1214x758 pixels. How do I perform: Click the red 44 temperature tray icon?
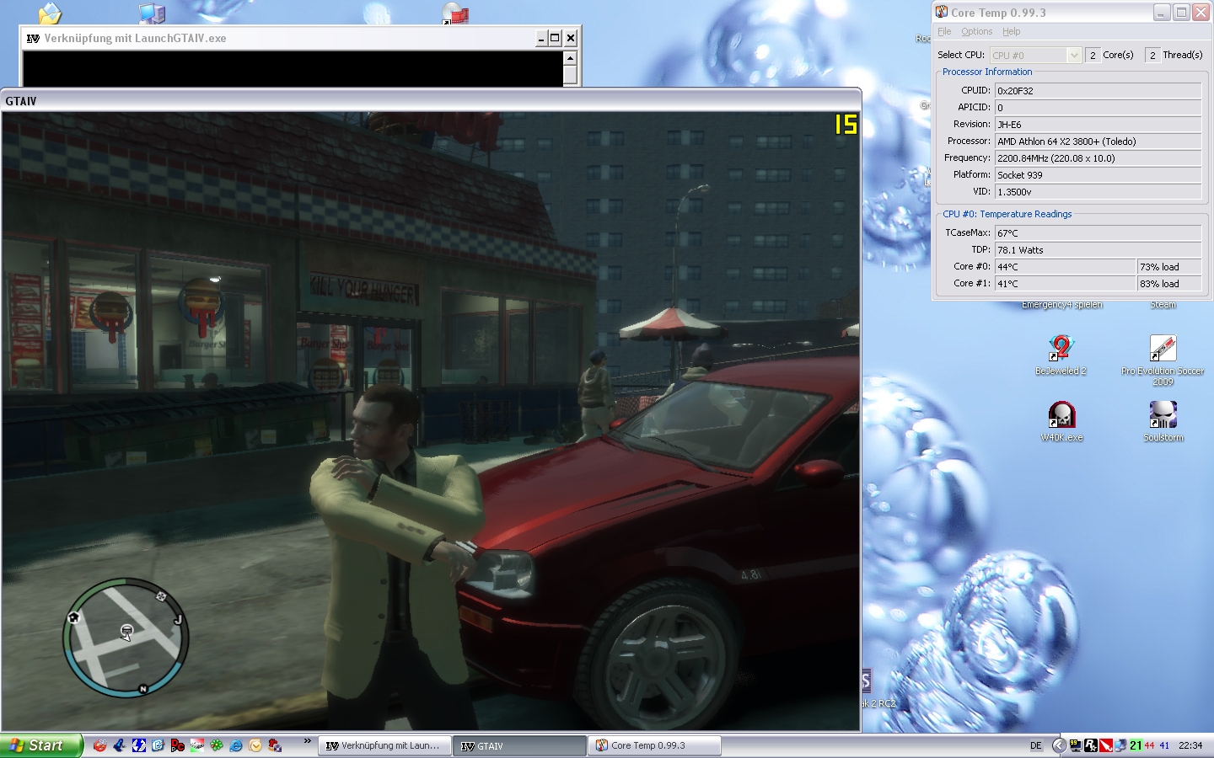coord(1150,745)
